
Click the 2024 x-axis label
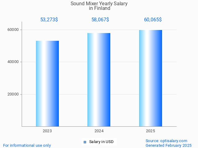point(99,131)
